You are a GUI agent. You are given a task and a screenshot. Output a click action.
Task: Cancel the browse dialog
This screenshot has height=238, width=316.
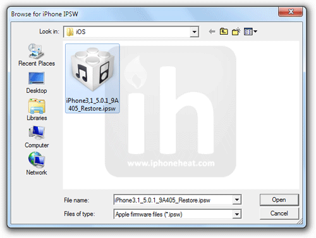[x=279, y=213]
